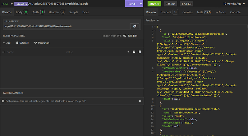Click Import from URL

point(112,36)
